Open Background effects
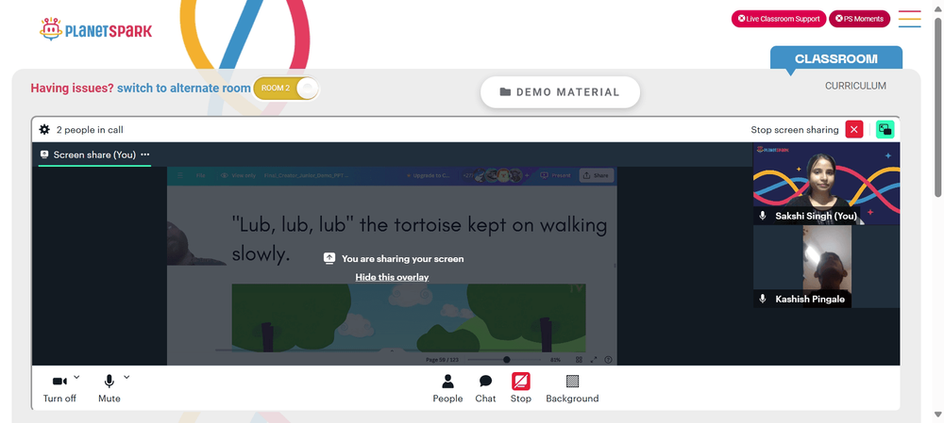The height and width of the screenshot is (423, 944). click(x=572, y=389)
